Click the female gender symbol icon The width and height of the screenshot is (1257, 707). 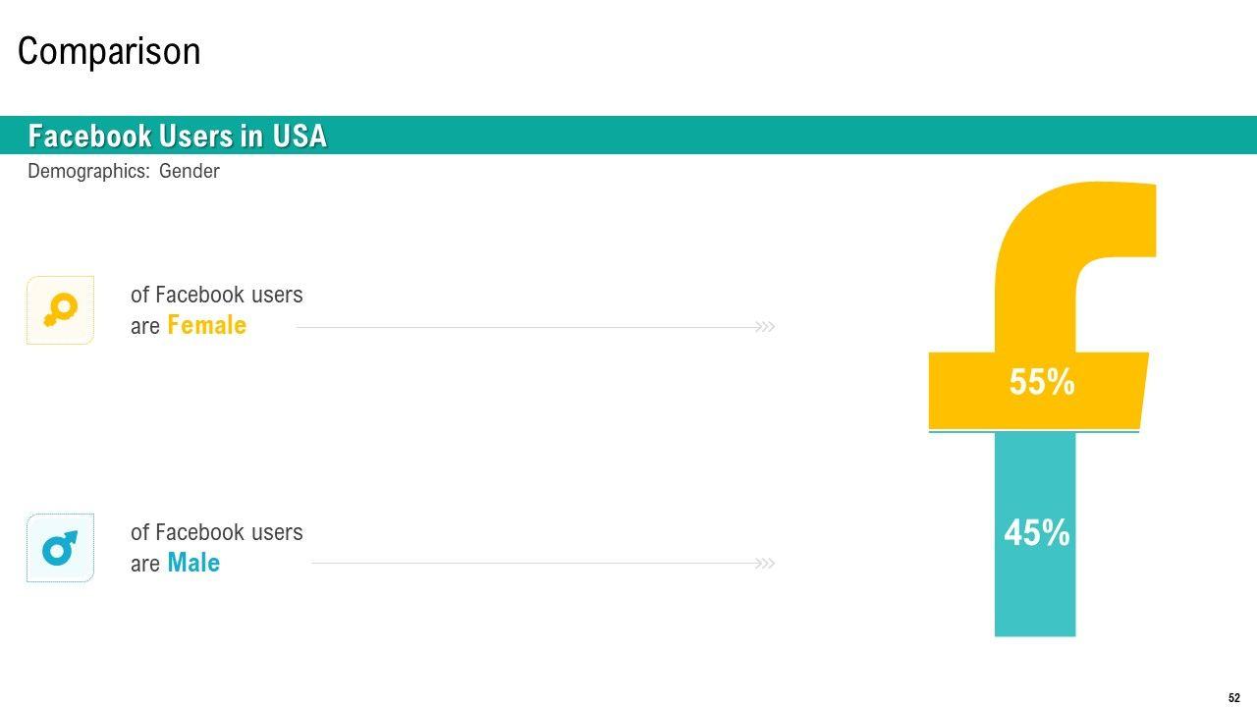(60, 310)
